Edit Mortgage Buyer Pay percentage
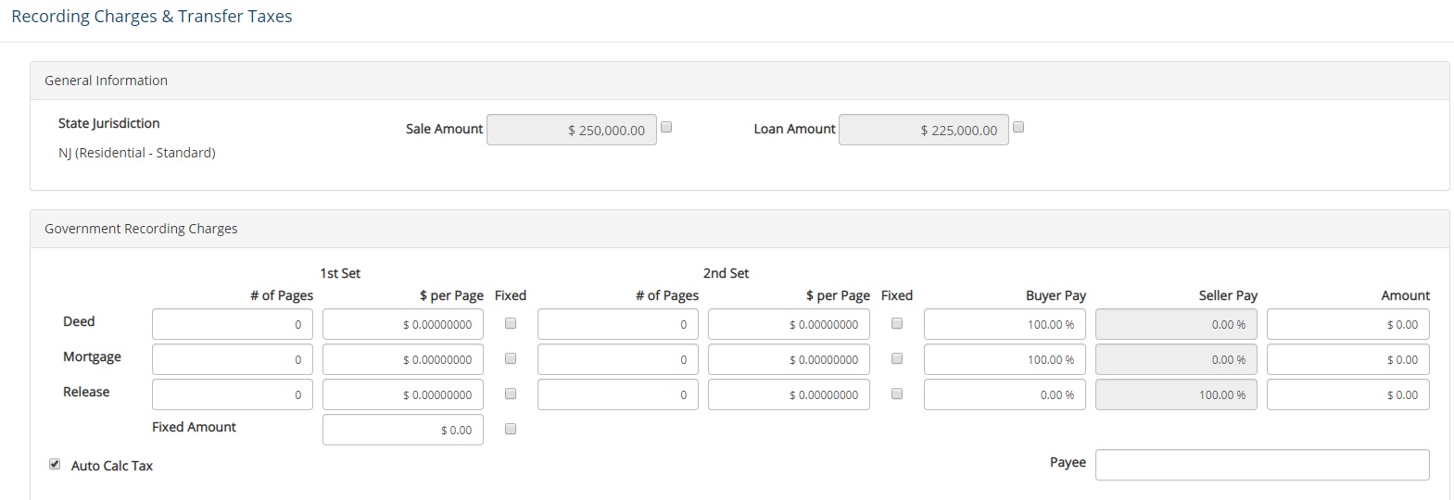This screenshot has width=1454, height=500. click(x=1005, y=359)
